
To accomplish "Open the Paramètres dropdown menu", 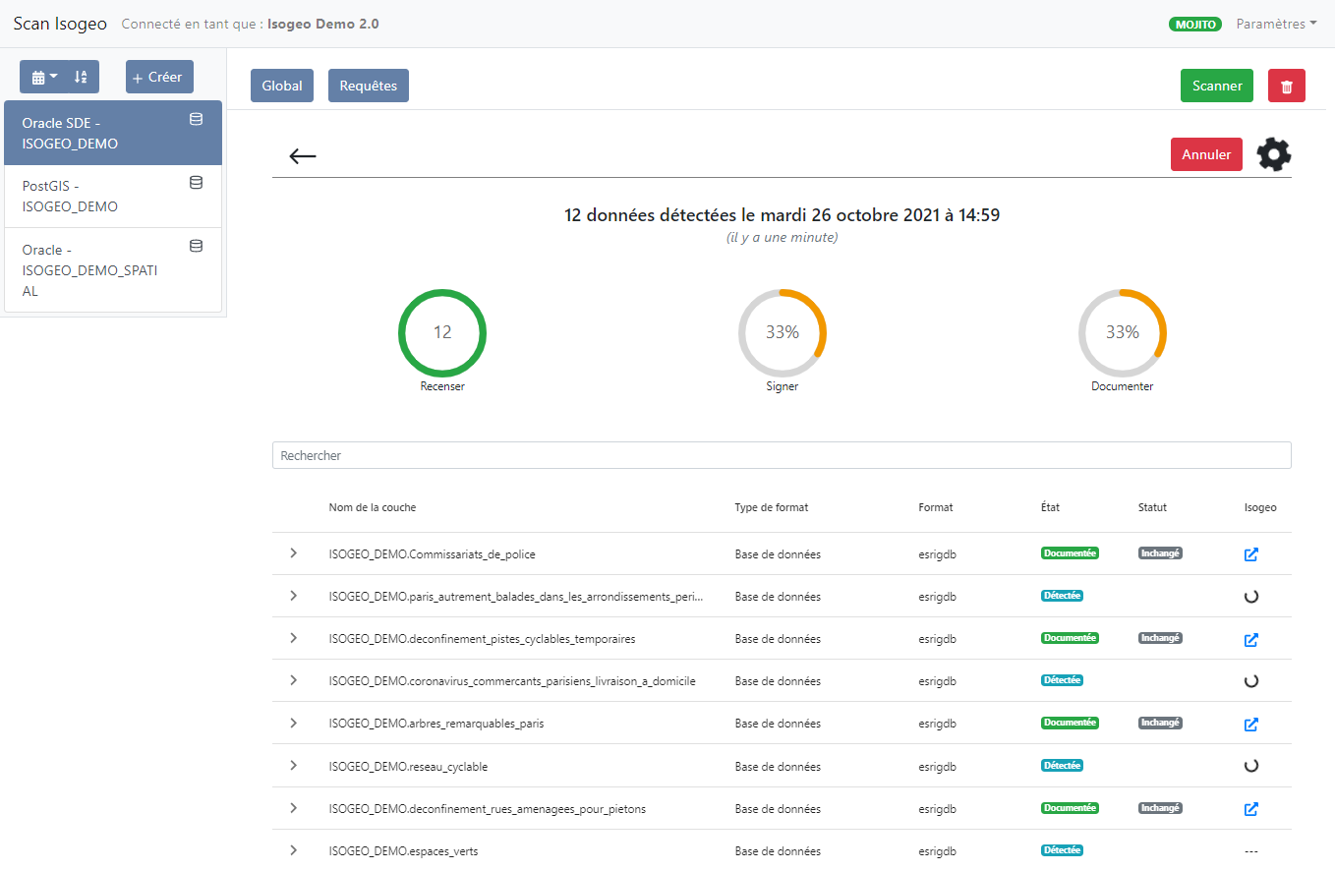I will coord(1276,24).
